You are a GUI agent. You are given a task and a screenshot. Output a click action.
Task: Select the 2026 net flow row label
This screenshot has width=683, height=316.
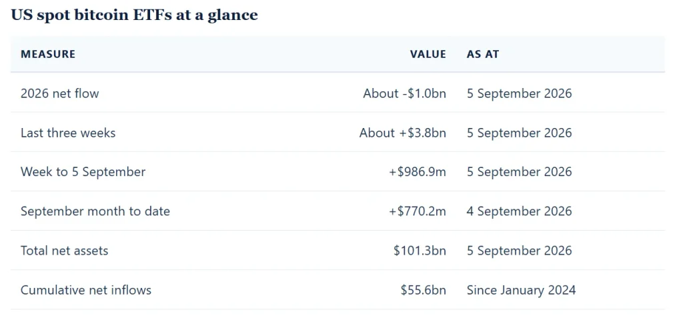59,93
